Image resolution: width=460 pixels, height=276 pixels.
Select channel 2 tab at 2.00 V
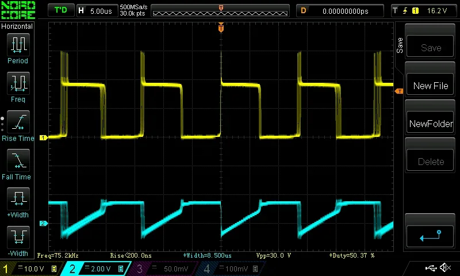95,269
